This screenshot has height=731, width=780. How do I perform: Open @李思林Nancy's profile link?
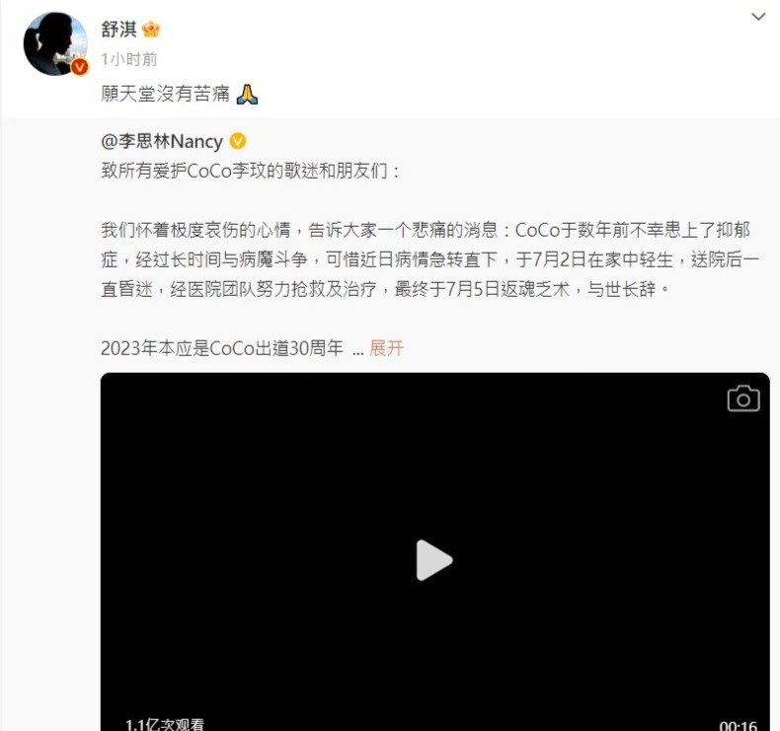coord(162,142)
